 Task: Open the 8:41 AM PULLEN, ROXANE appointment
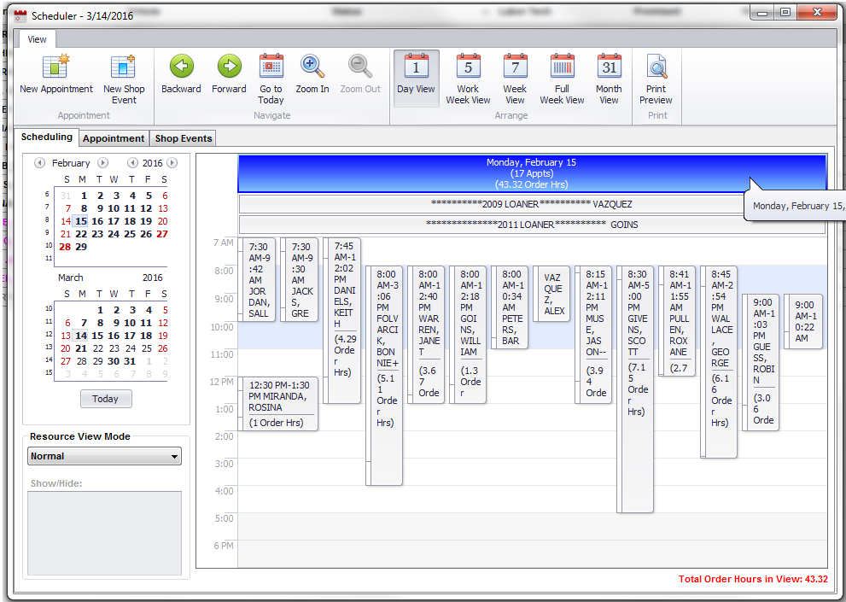click(x=677, y=321)
